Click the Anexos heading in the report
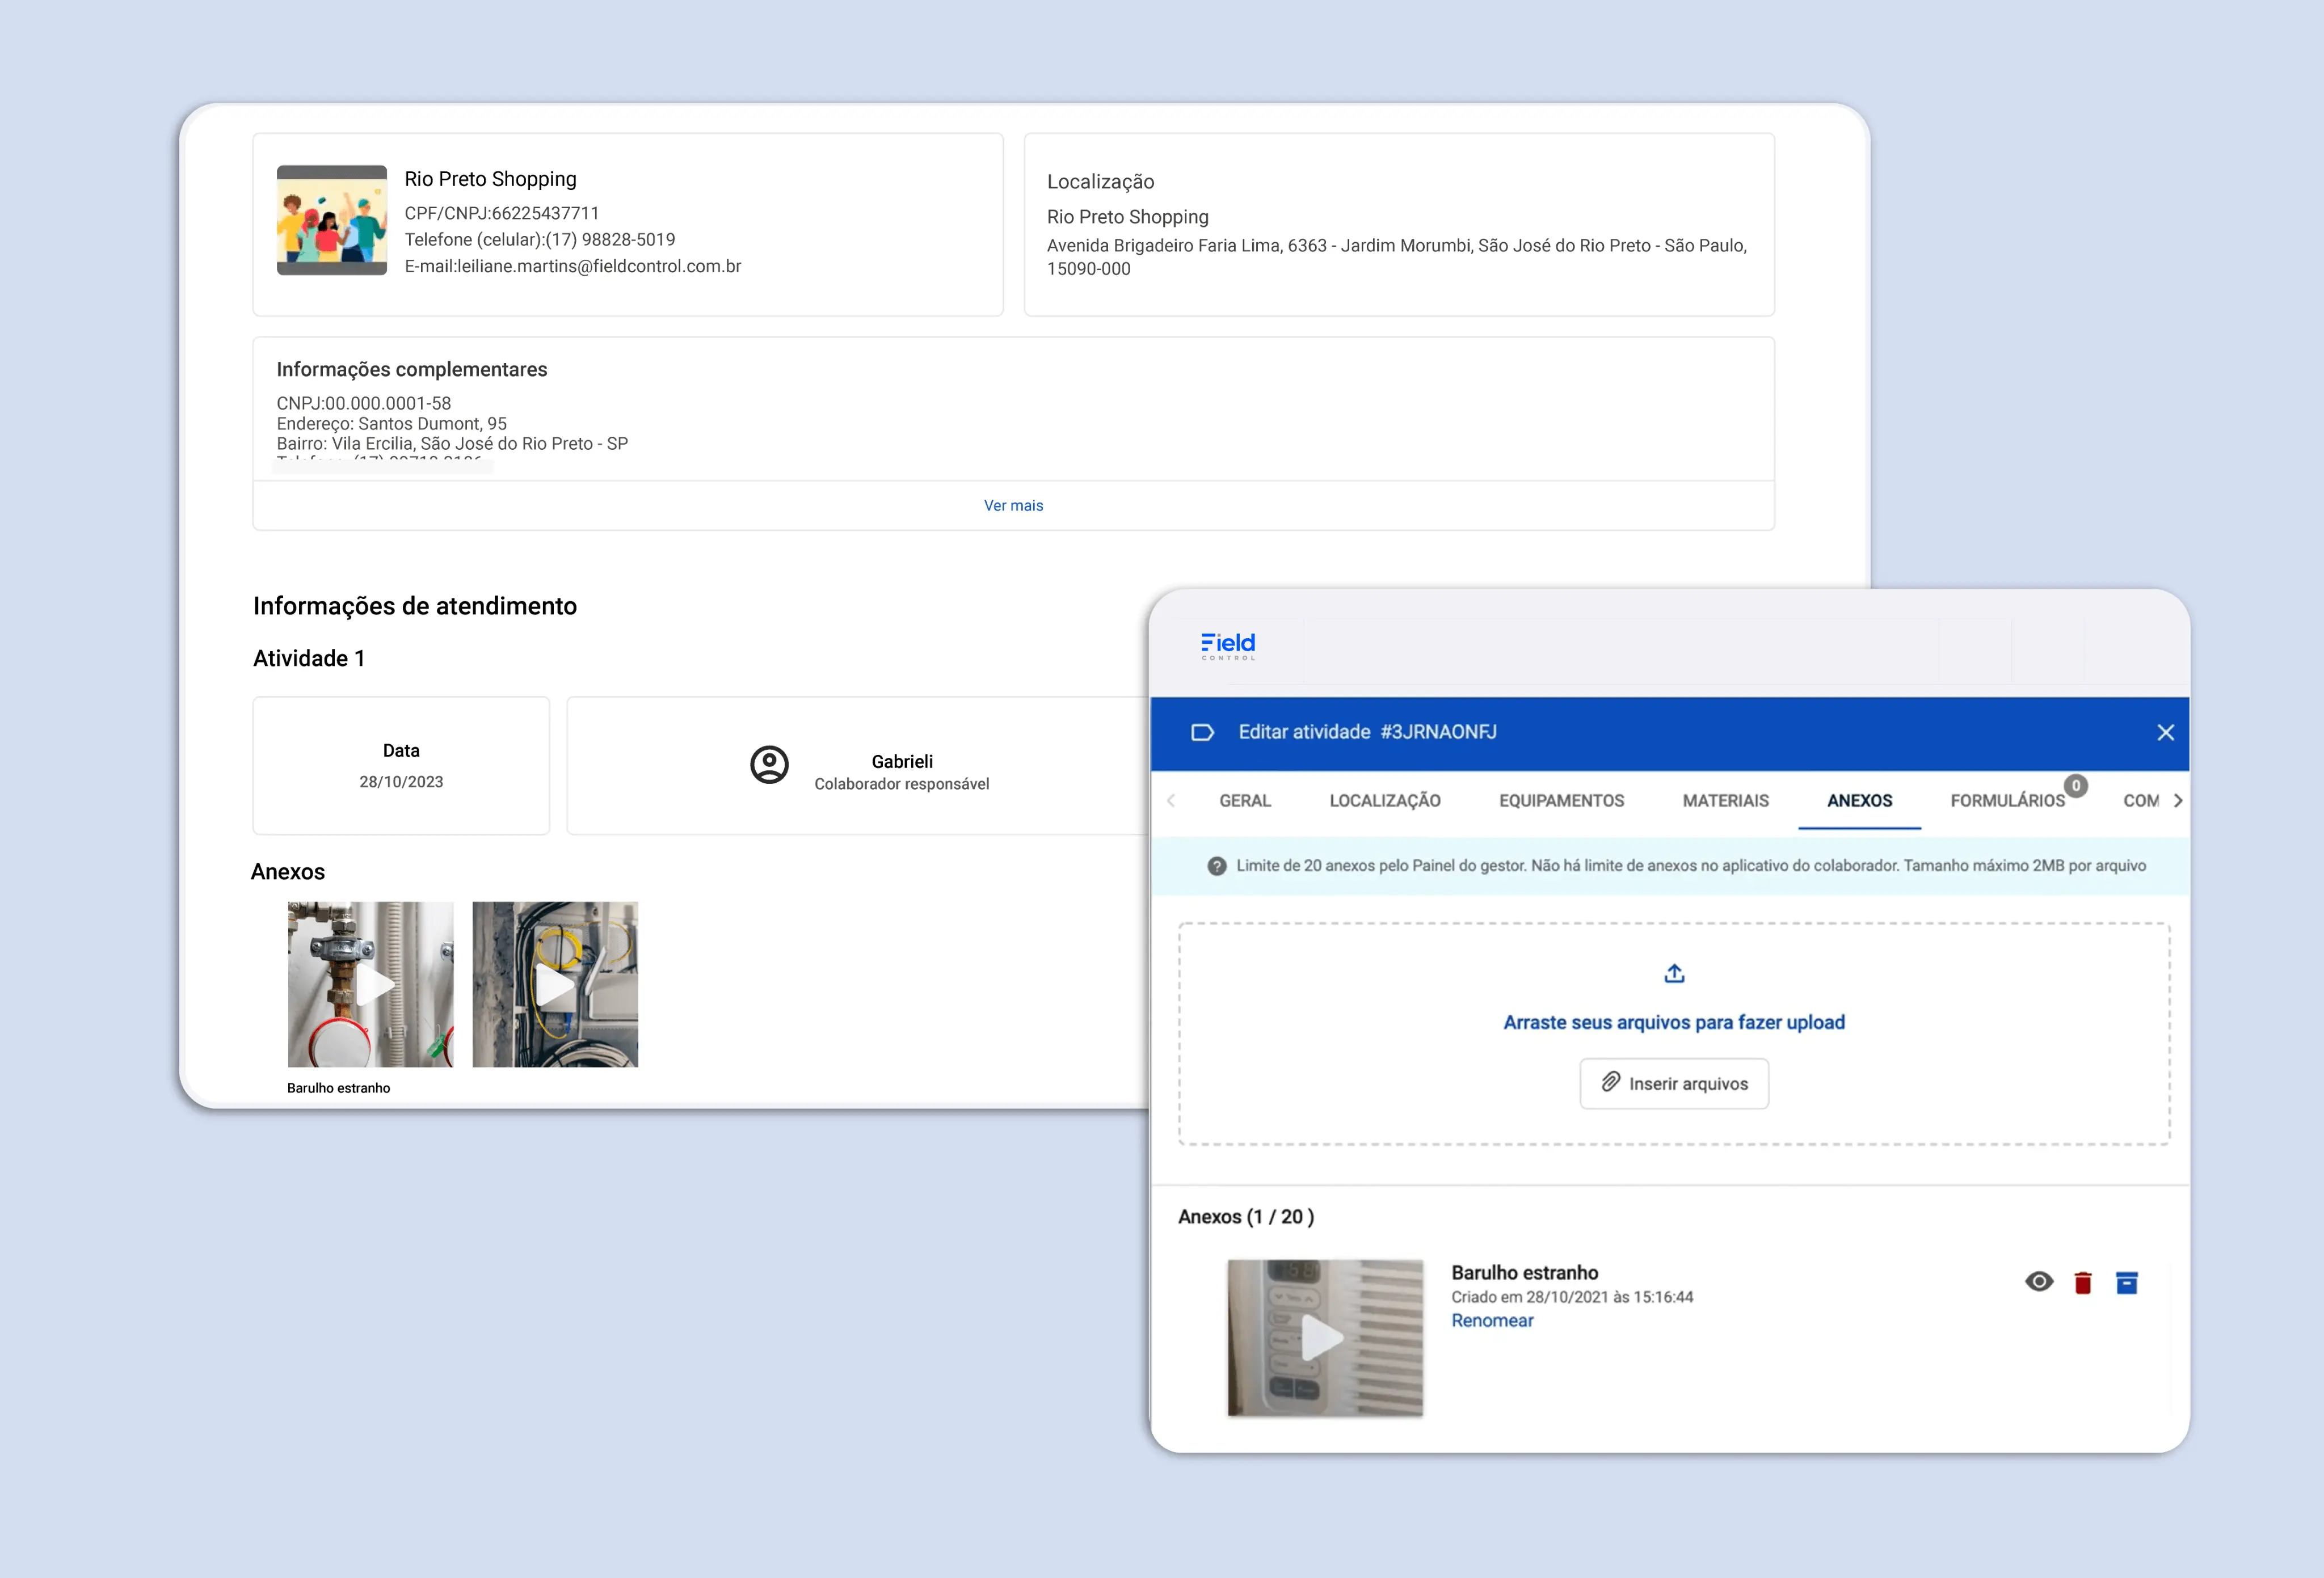Viewport: 2324px width, 1578px height. 287,872
